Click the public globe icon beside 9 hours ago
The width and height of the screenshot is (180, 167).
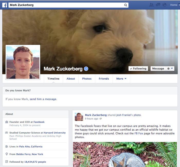pyautogui.click(x=101, y=119)
